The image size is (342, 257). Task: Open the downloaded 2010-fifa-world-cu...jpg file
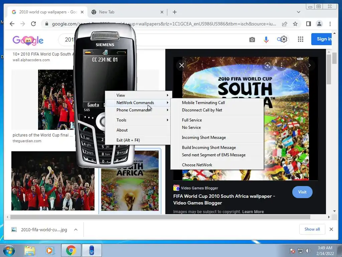44,230
